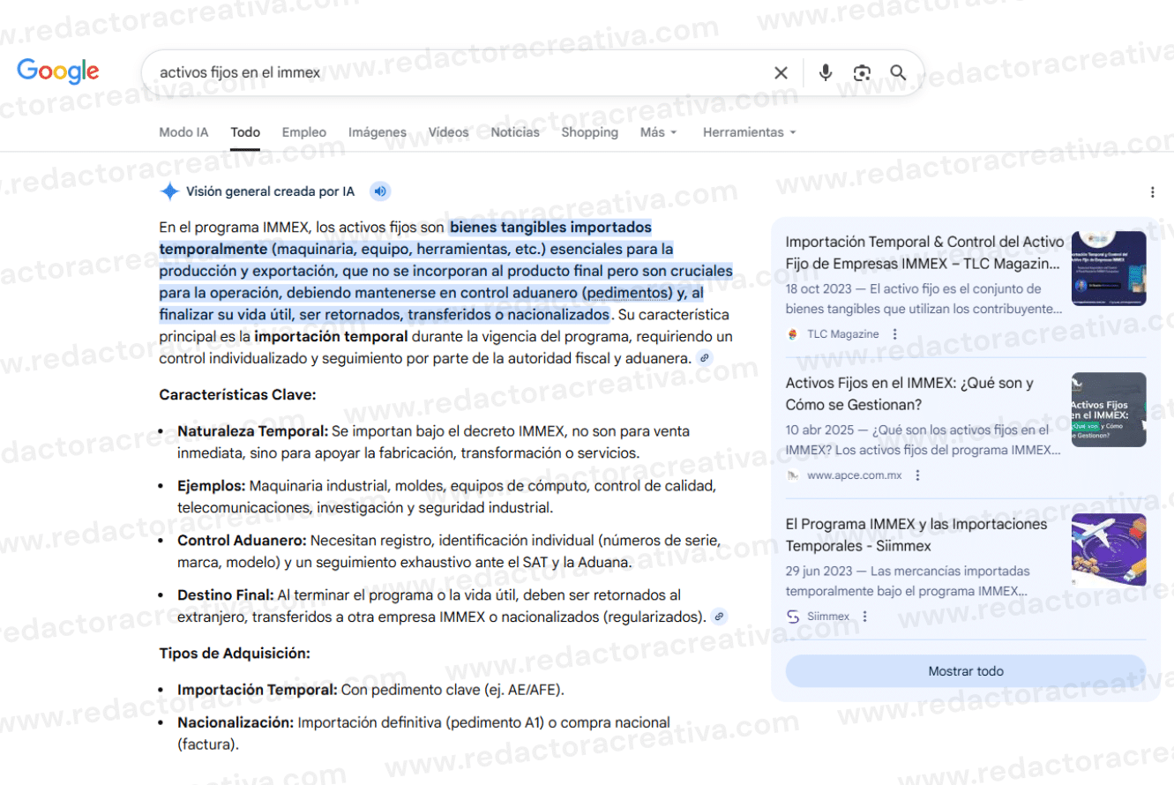Select the 'Características Clave:' heading
1174x785 pixels.
click(237, 395)
